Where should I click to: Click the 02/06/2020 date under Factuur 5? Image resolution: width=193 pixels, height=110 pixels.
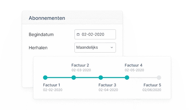point(152,90)
